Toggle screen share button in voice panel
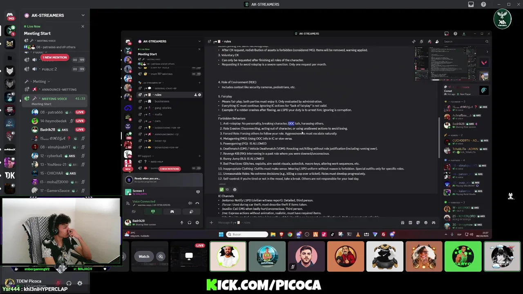 [153, 212]
